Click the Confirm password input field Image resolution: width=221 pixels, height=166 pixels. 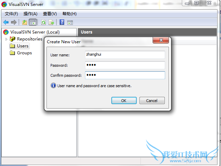pyautogui.click(x=125, y=75)
